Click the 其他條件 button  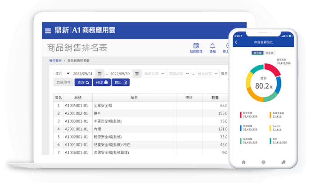point(63,82)
